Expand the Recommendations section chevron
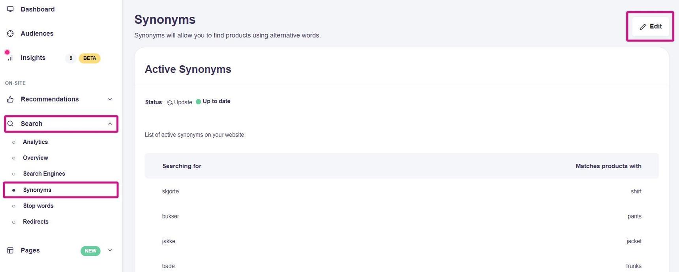This screenshot has width=679, height=272. point(110,99)
